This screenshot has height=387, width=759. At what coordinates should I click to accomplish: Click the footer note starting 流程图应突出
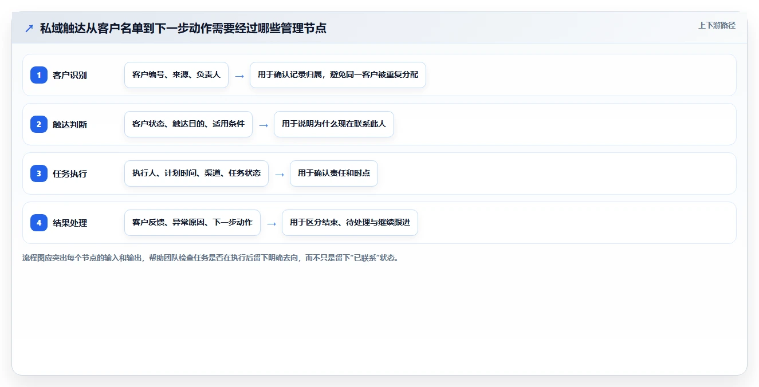pos(210,258)
